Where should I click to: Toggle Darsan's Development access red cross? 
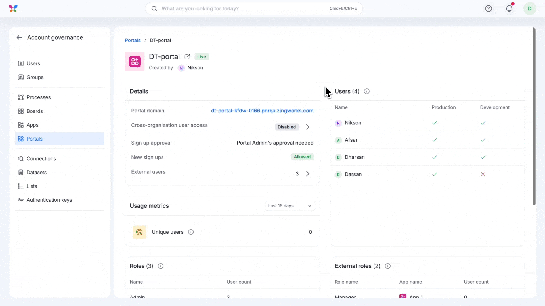pyautogui.click(x=483, y=174)
